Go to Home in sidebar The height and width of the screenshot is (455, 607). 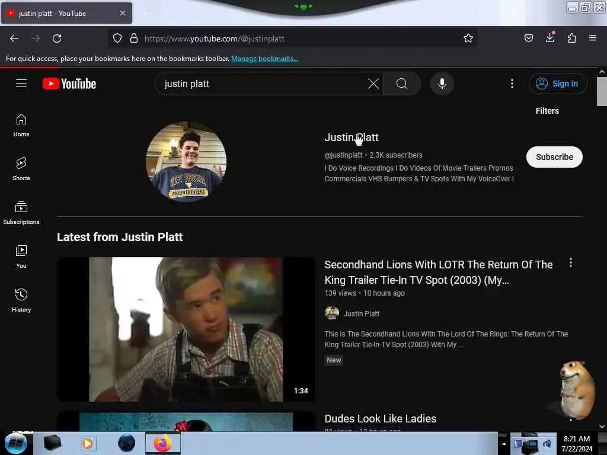coord(21,126)
